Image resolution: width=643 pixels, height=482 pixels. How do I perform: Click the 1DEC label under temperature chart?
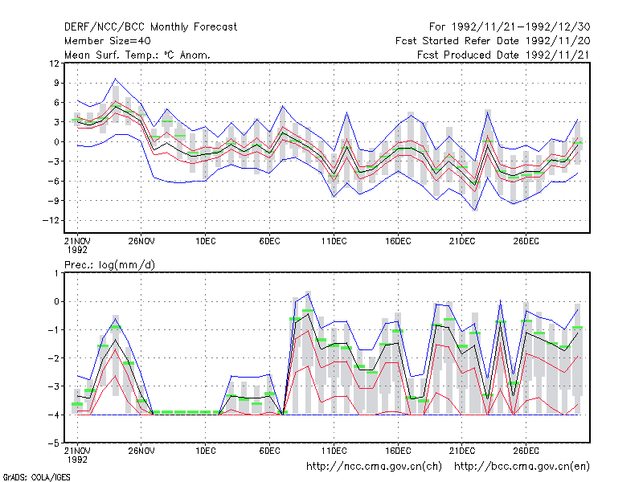tap(206, 241)
